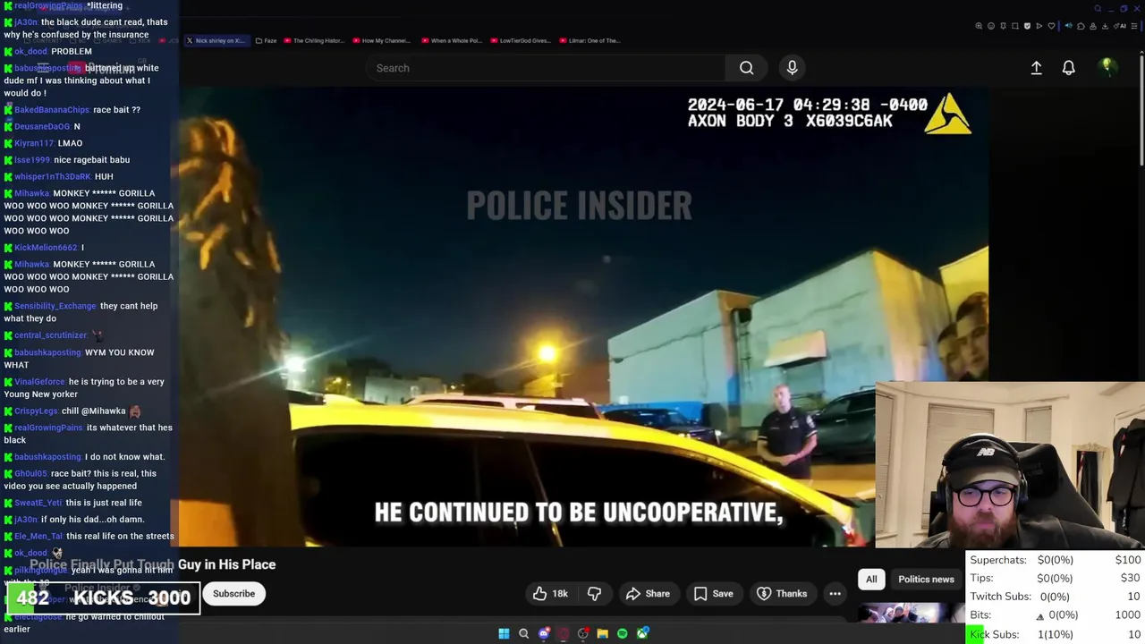Start voice search with the microphone icon
Viewport: 1145px width, 644px height.
click(x=792, y=68)
